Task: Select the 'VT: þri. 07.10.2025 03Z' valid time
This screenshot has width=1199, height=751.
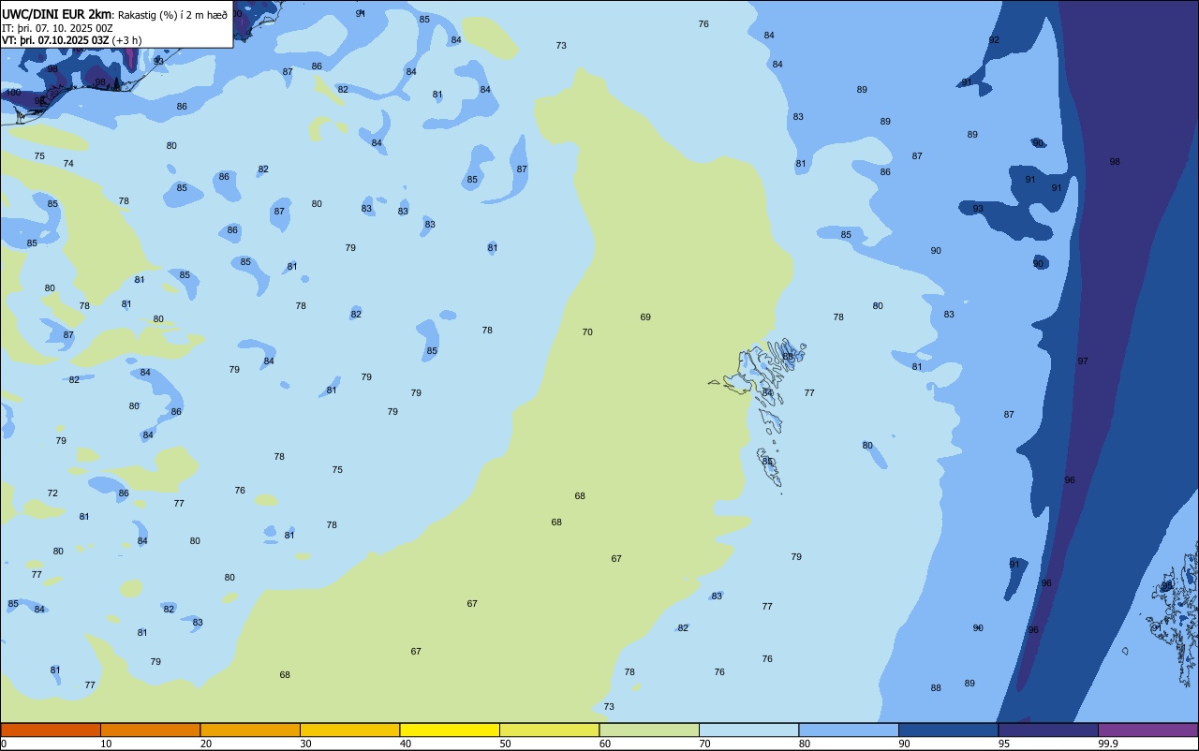Action: pos(55,40)
